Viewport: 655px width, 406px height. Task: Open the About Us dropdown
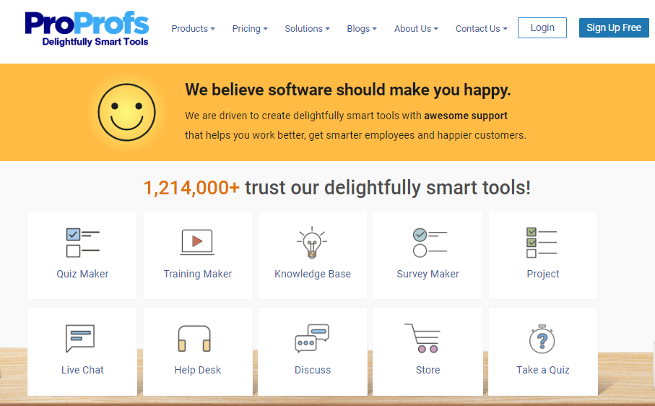(x=416, y=28)
